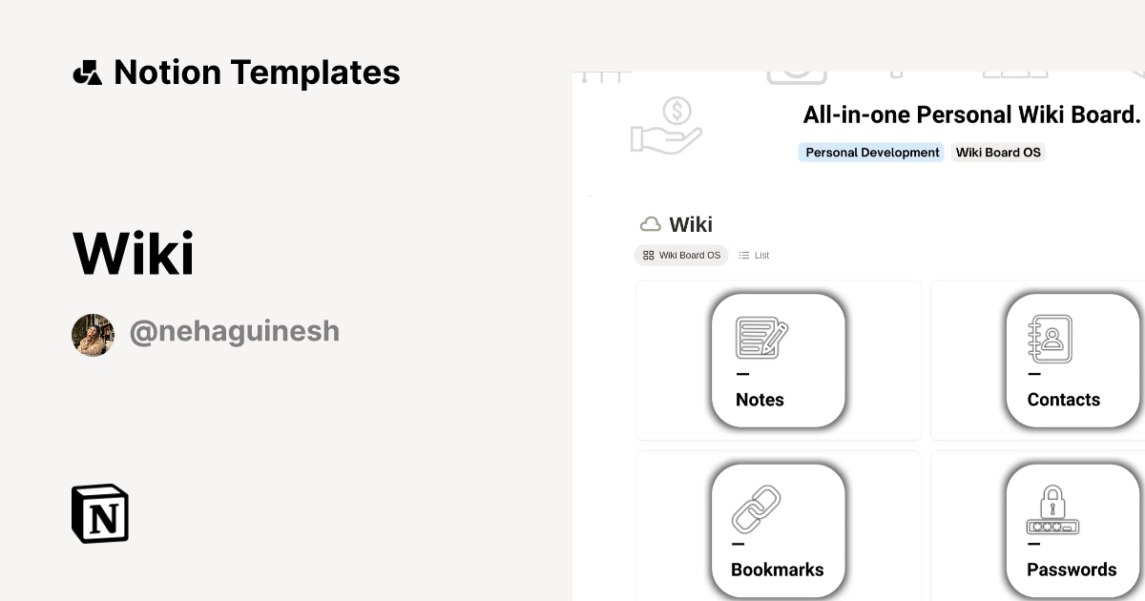
Task: Open the Notion Templates homepage link
Action: [x=256, y=72]
